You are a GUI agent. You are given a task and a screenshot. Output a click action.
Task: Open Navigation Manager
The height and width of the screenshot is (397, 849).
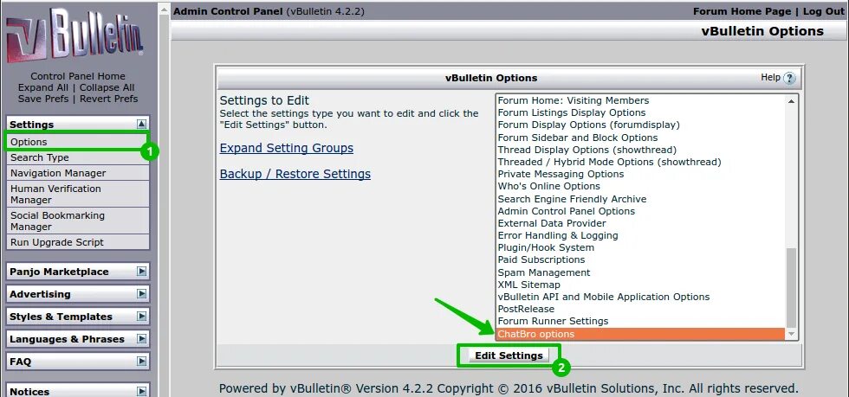pos(77,173)
